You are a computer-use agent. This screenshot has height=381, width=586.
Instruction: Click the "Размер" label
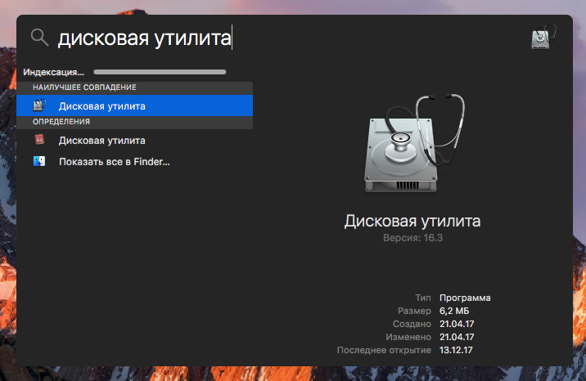click(x=414, y=311)
